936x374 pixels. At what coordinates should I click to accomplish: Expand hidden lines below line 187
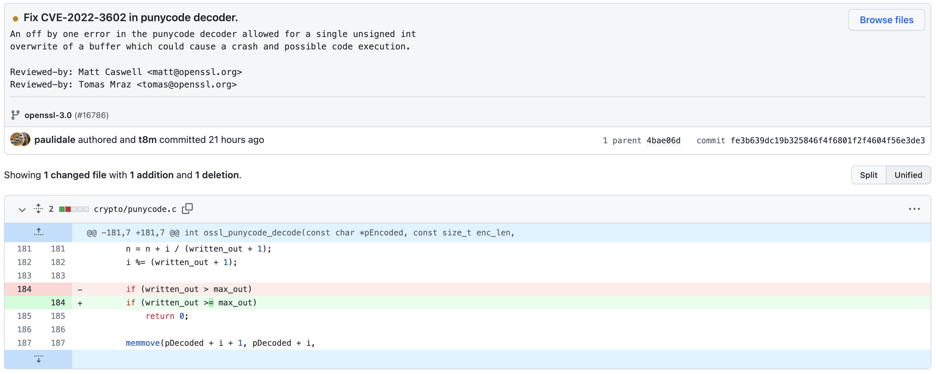(x=38, y=359)
